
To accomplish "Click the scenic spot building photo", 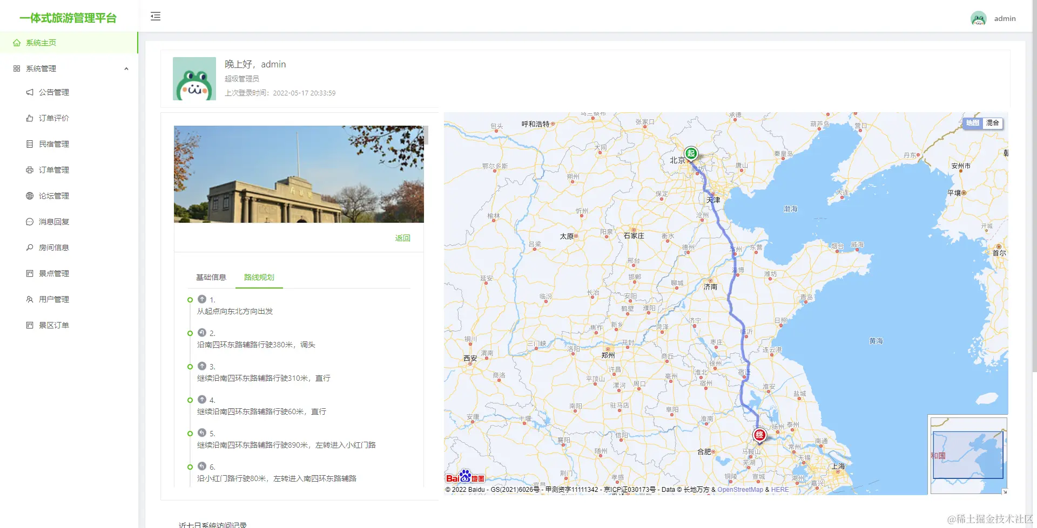I will click(x=299, y=174).
